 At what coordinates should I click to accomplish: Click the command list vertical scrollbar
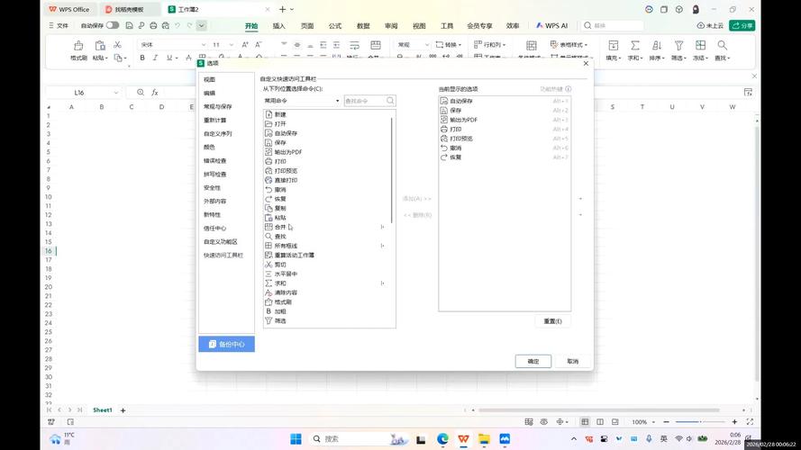click(x=392, y=169)
